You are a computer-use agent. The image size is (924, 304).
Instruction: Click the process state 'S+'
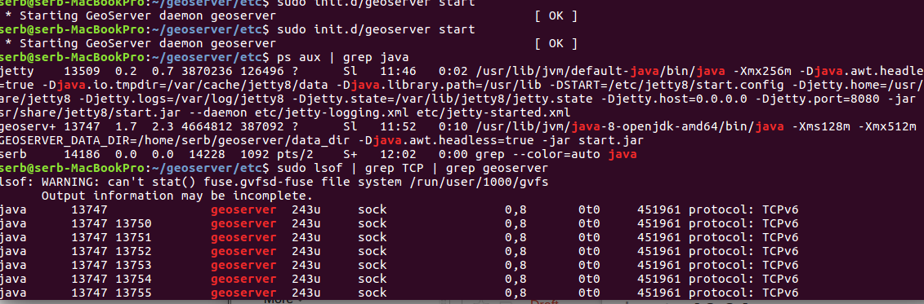click(350, 155)
